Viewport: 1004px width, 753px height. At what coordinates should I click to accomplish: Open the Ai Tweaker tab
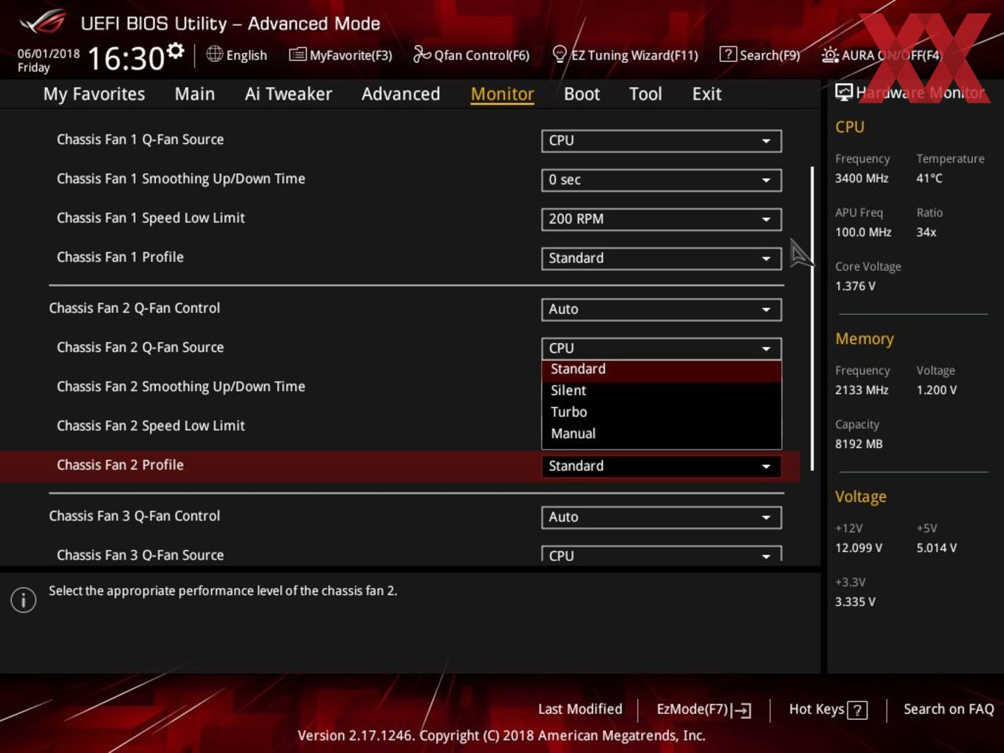[288, 94]
